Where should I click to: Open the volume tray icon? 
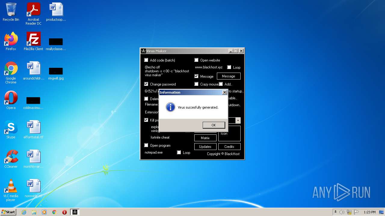342,212
